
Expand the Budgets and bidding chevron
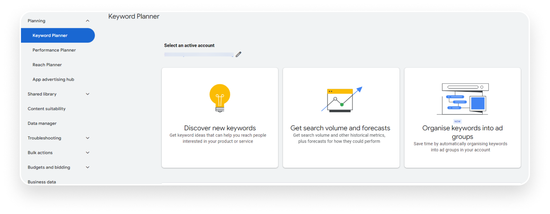click(x=87, y=167)
